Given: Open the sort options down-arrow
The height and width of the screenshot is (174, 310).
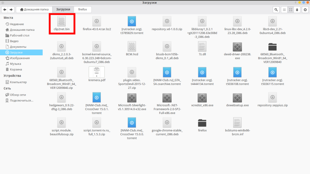Looking at the screenshot, I should tap(297, 10).
